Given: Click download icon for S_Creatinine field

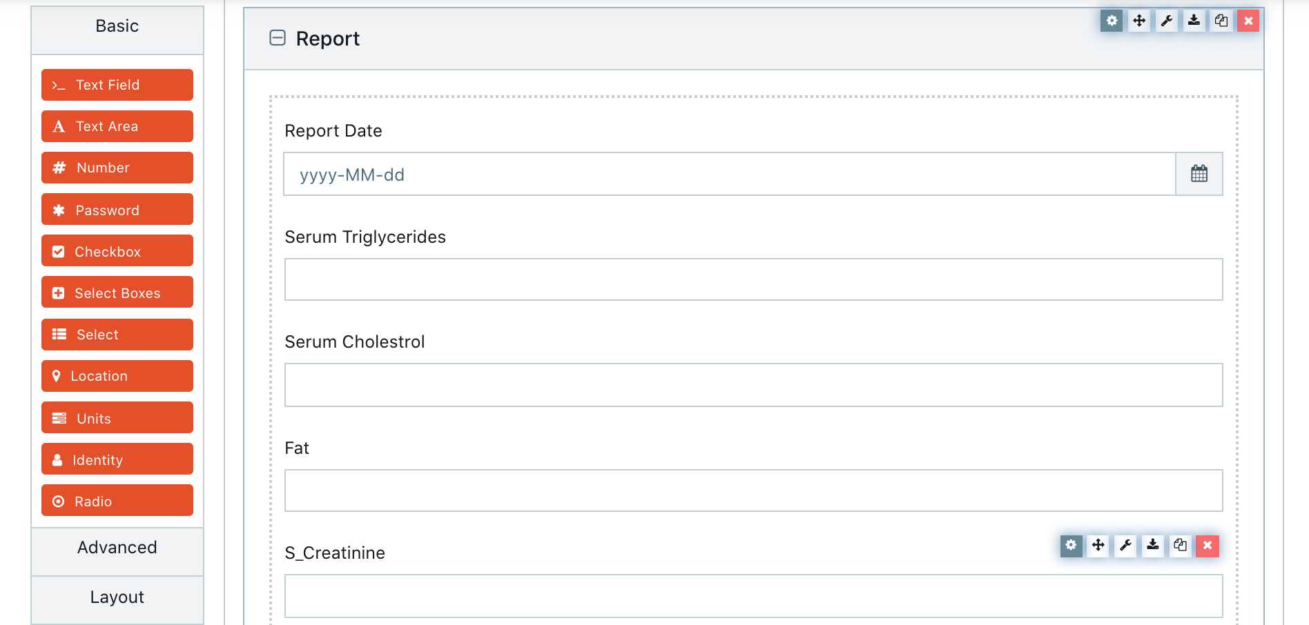Looking at the screenshot, I should (x=1153, y=546).
